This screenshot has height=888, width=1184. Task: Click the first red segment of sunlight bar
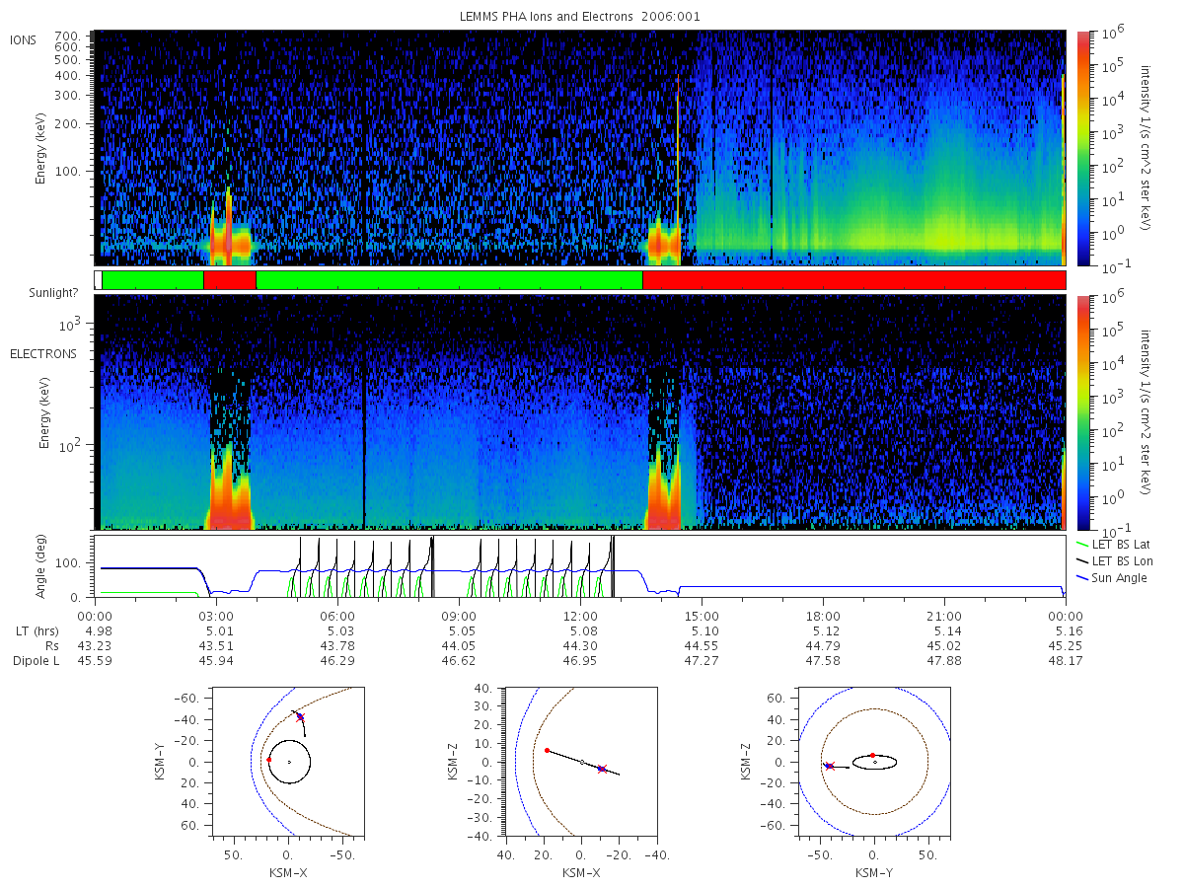(230, 280)
